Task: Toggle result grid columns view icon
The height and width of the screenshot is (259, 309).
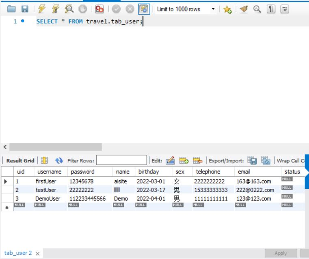Action: 44,160
